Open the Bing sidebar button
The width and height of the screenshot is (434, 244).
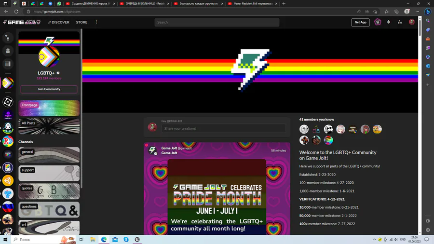pyautogui.click(x=428, y=12)
